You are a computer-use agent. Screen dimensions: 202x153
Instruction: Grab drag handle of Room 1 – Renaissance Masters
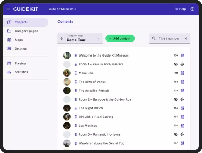click(x=76, y=64)
